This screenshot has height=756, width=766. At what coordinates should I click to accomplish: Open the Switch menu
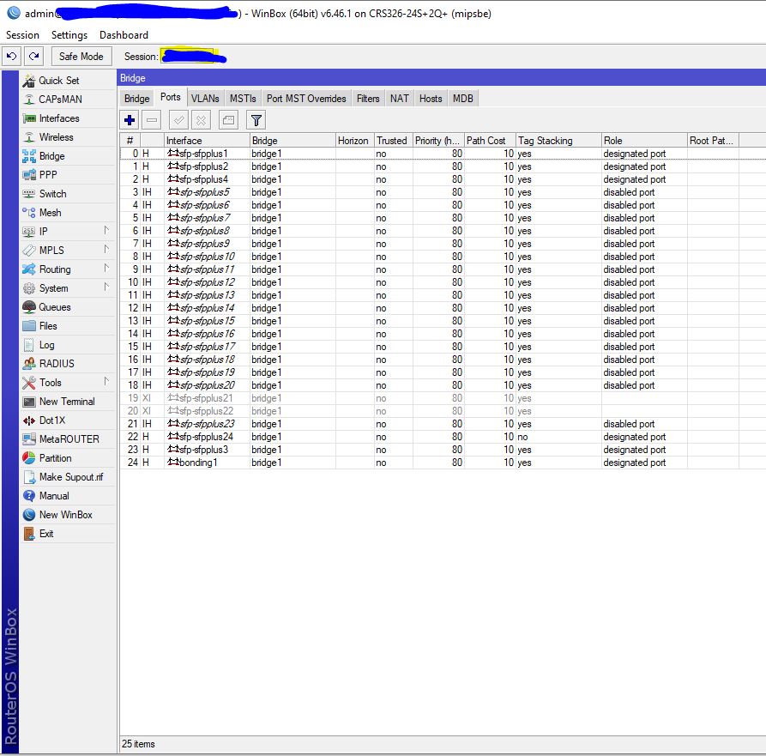(x=68, y=194)
